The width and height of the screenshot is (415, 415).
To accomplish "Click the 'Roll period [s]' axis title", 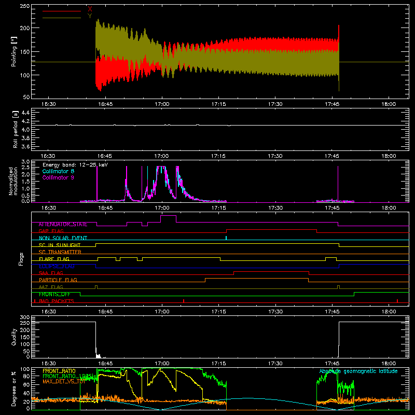I will (x=16, y=129).
